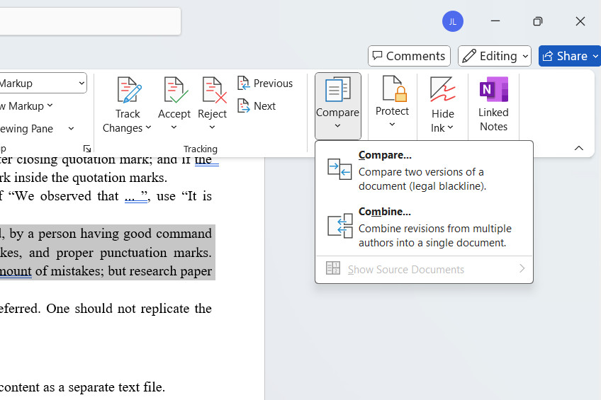Click the JL user account avatar
Viewport: 601px width, 400px height.
coord(453,21)
